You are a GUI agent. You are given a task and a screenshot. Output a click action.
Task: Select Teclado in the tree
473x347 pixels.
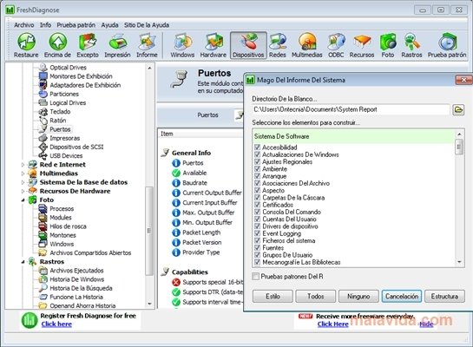click(60, 112)
